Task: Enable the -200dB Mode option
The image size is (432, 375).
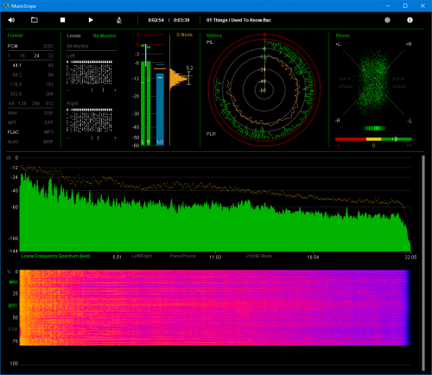Action: pyautogui.click(x=258, y=256)
